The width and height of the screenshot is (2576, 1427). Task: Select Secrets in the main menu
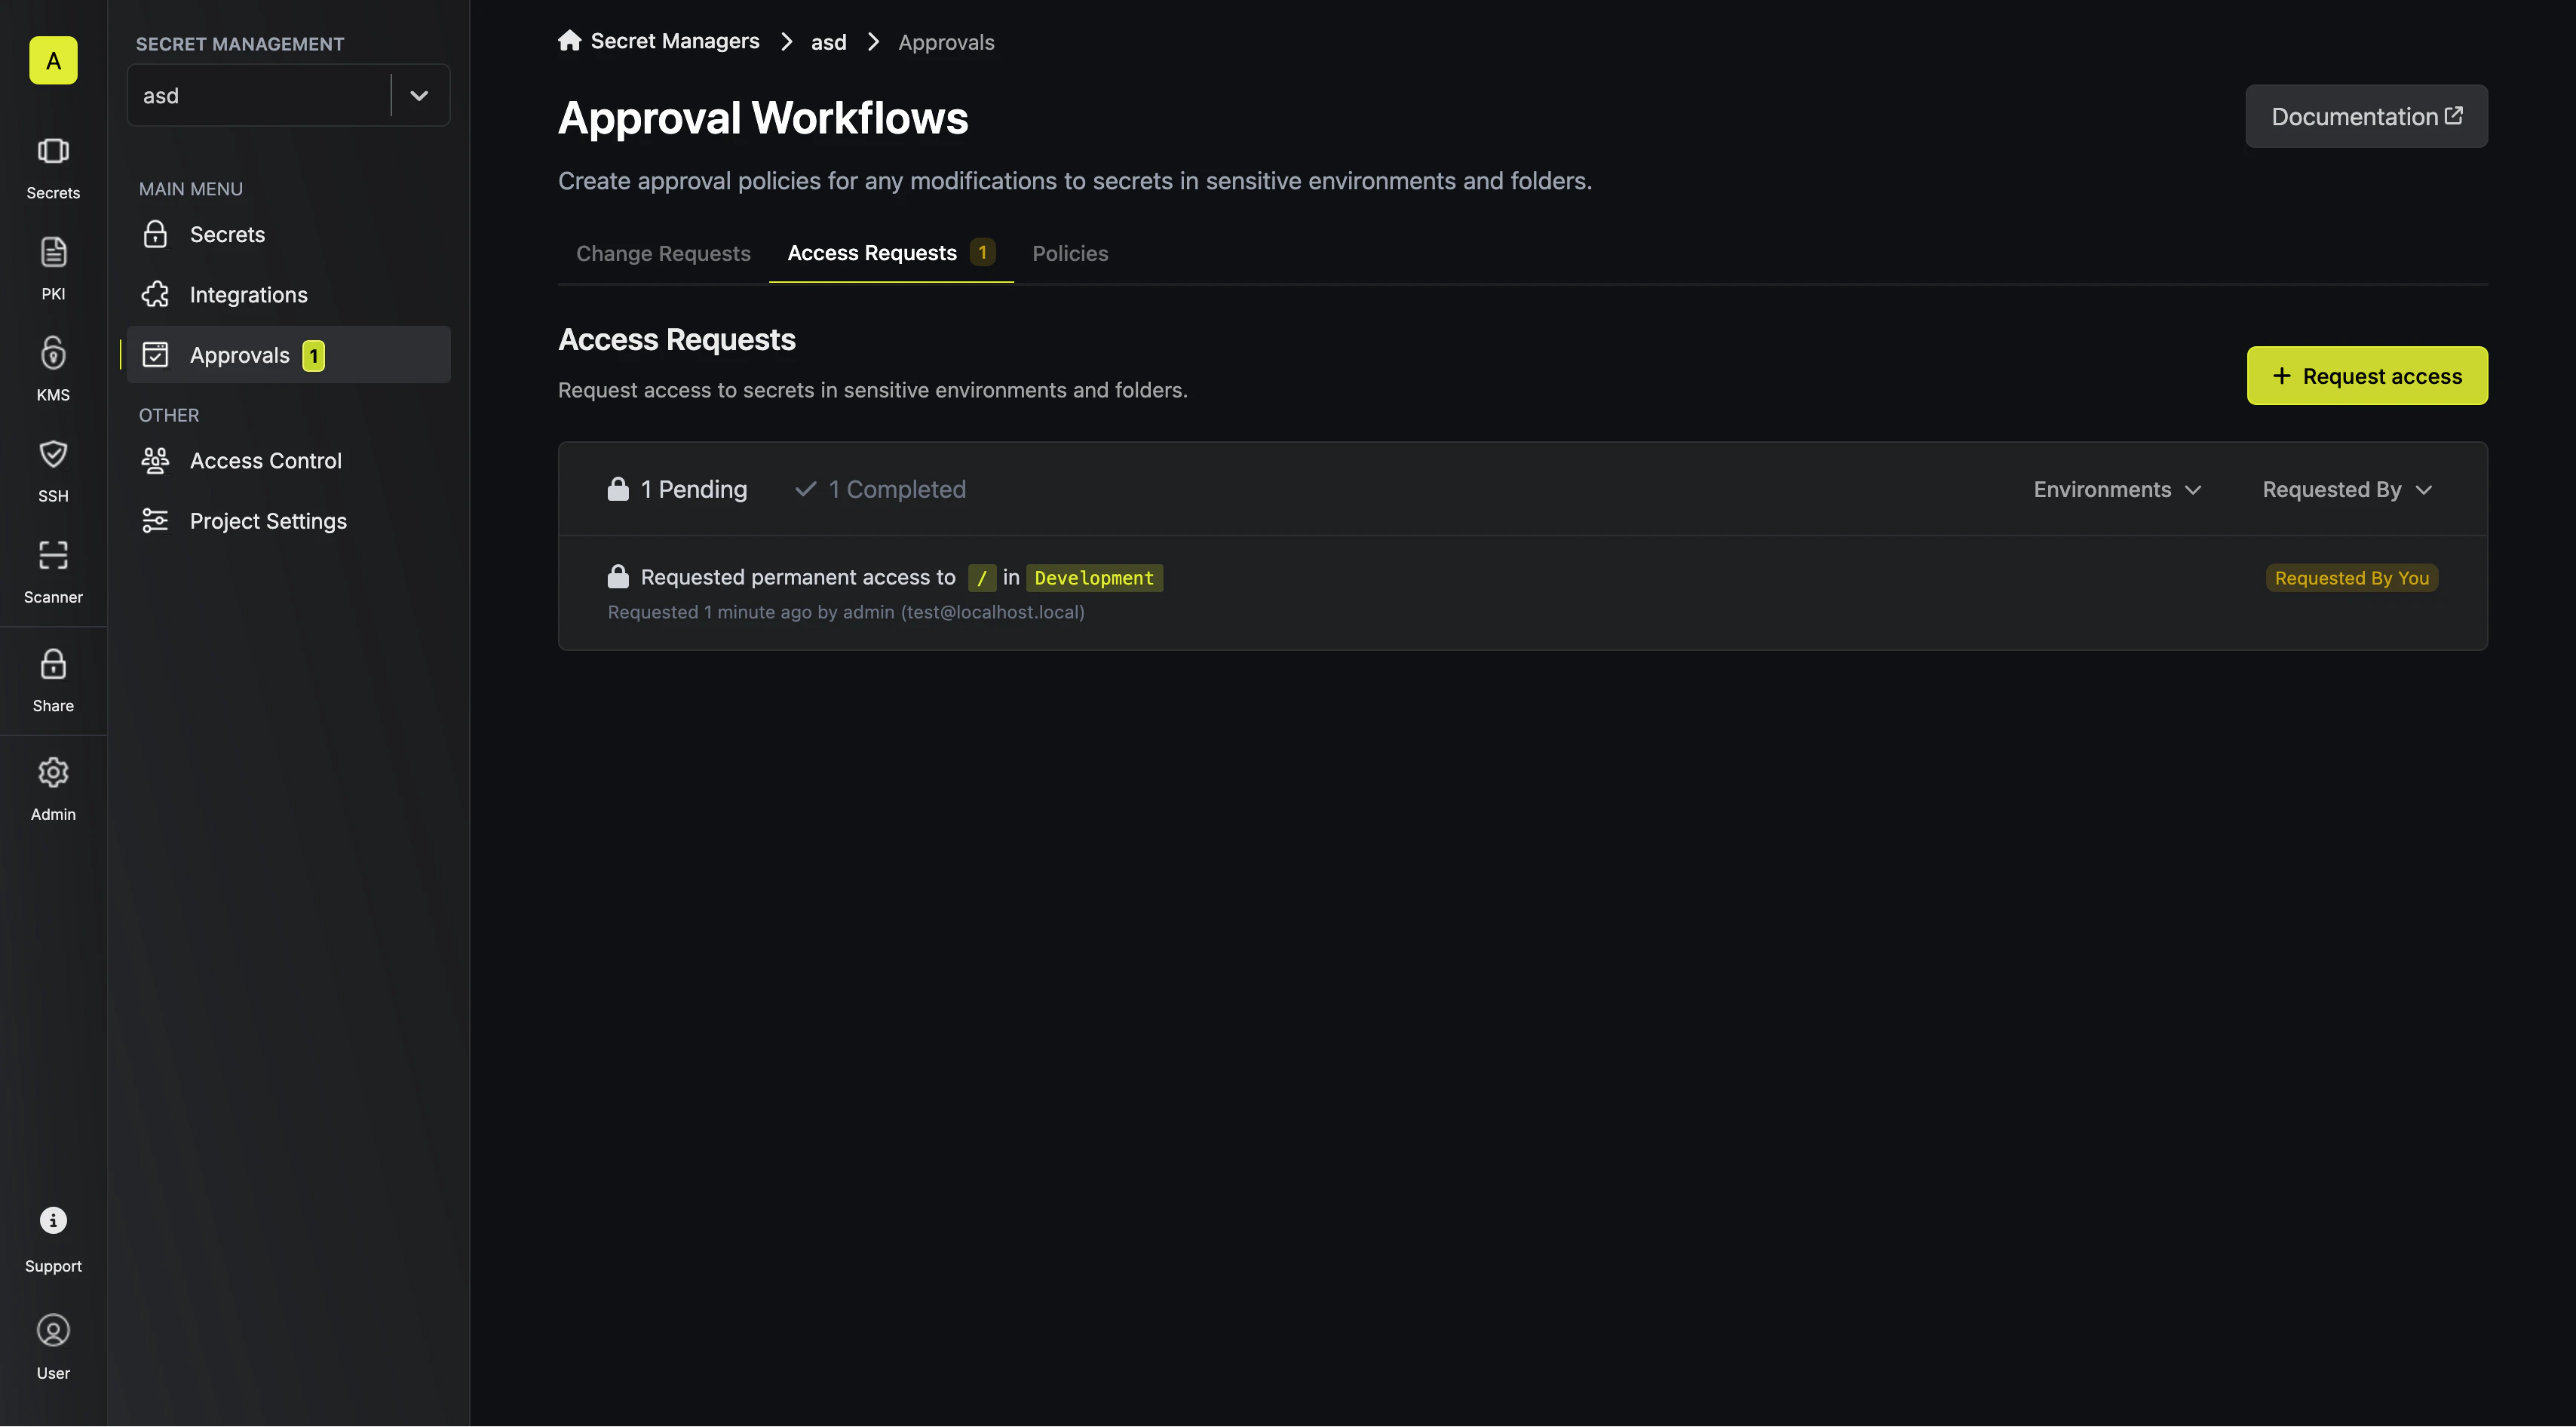coord(288,234)
